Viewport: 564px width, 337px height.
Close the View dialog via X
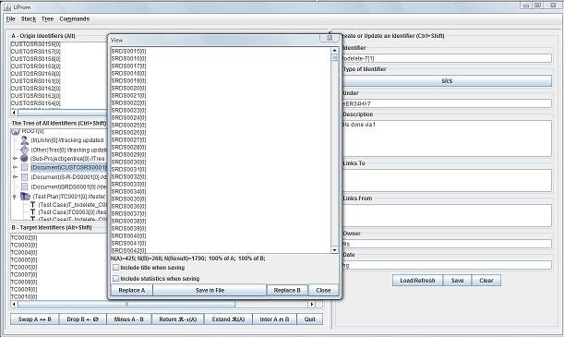(x=330, y=38)
